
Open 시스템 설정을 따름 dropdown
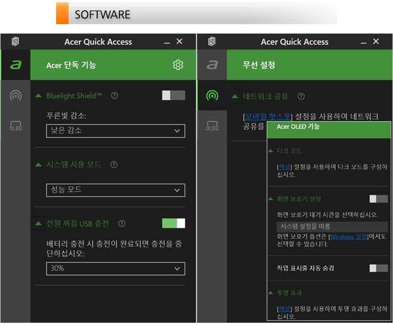[332, 227]
